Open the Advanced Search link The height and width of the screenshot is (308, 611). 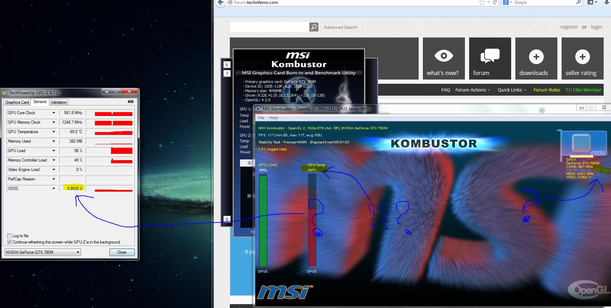tap(341, 27)
